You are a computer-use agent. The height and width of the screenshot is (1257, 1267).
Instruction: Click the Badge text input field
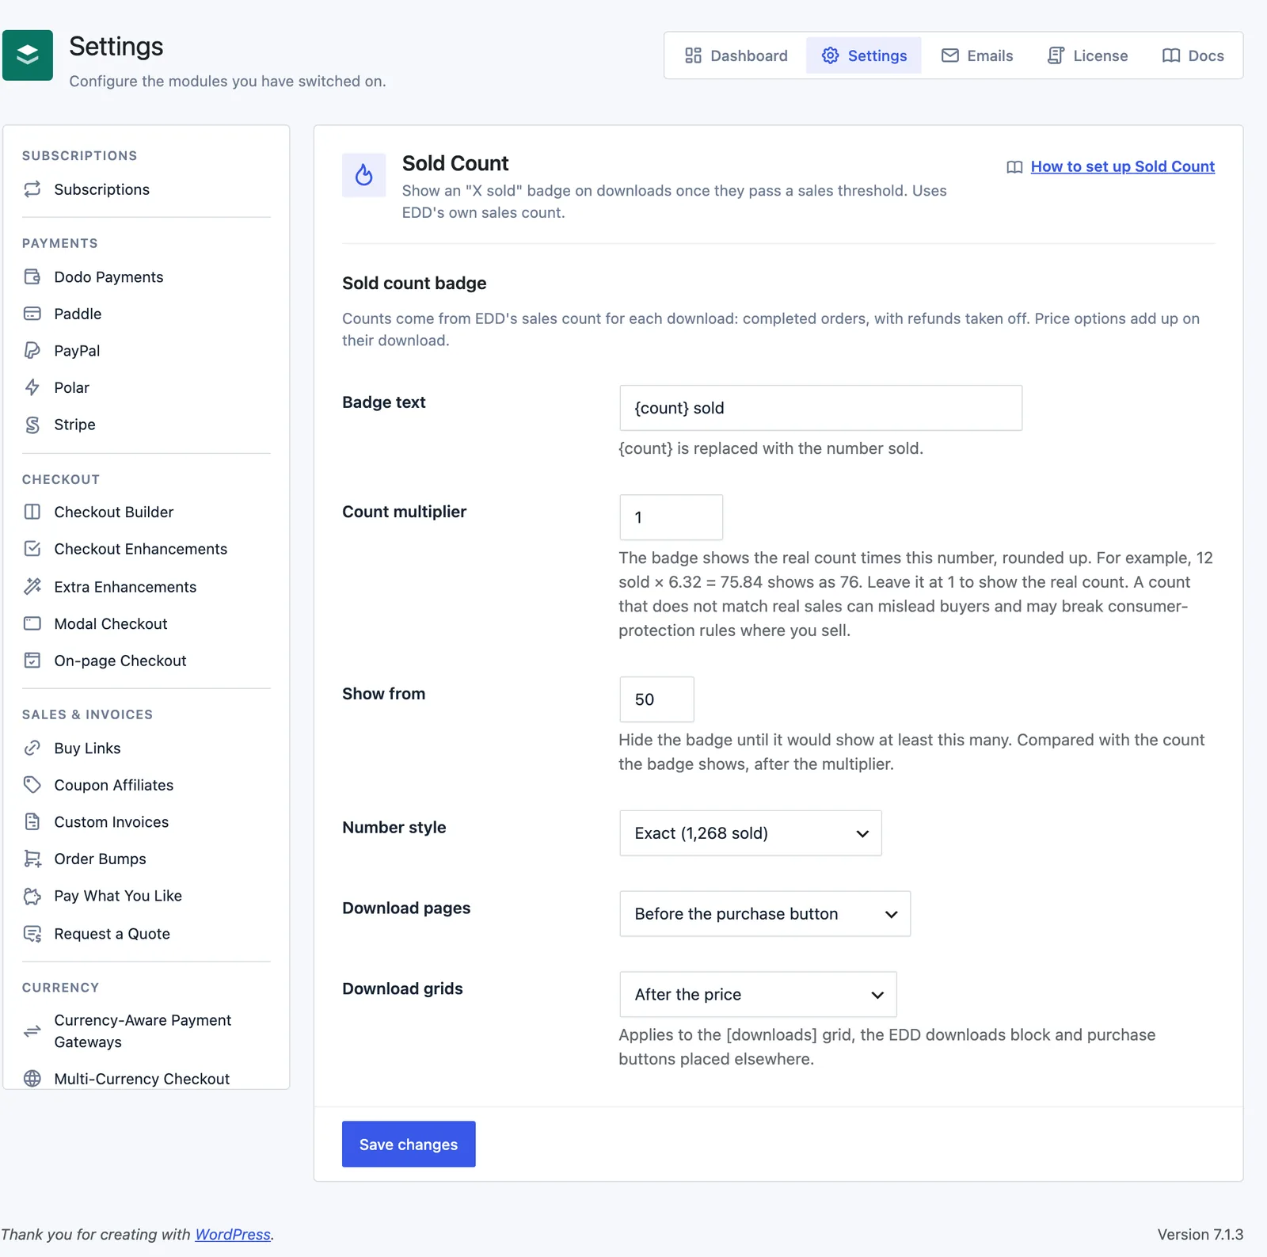point(821,408)
